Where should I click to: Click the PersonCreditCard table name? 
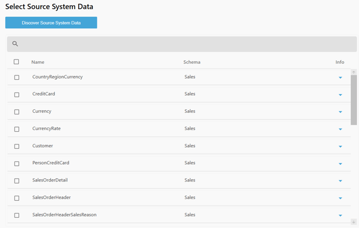coord(51,163)
